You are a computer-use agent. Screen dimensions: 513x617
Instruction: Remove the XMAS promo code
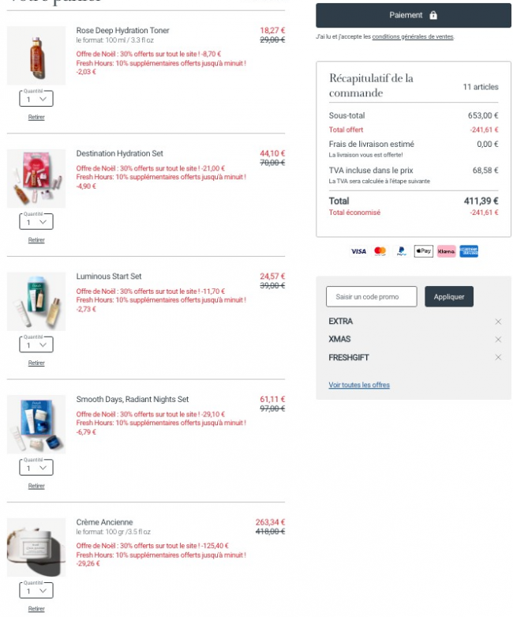pyautogui.click(x=498, y=340)
